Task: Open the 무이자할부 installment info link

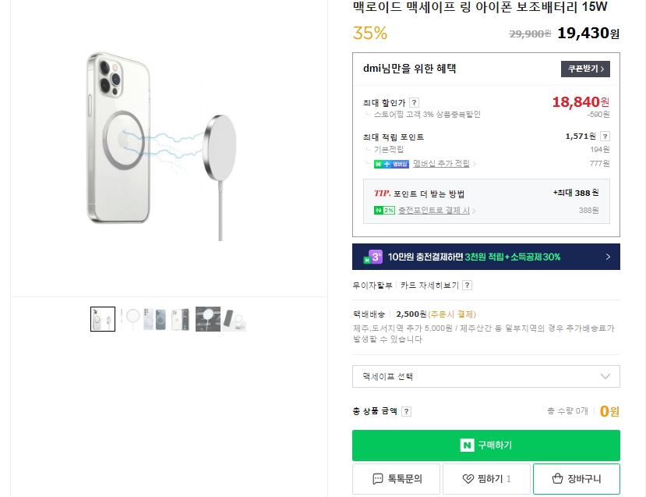Action: 373,286
